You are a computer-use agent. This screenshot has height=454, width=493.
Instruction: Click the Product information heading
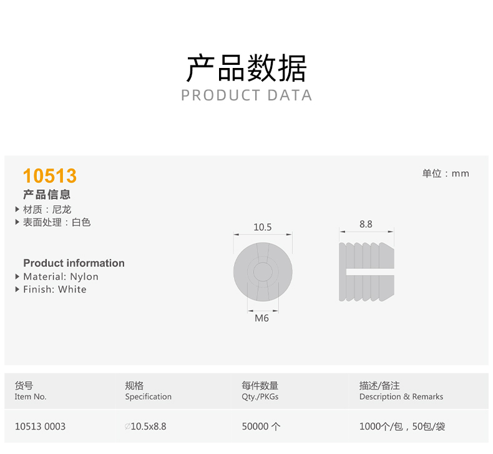click(x=74, y=263)
